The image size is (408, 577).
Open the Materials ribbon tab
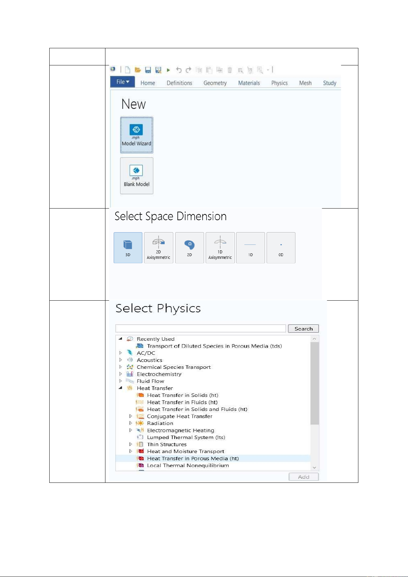(x=249, y=83)
